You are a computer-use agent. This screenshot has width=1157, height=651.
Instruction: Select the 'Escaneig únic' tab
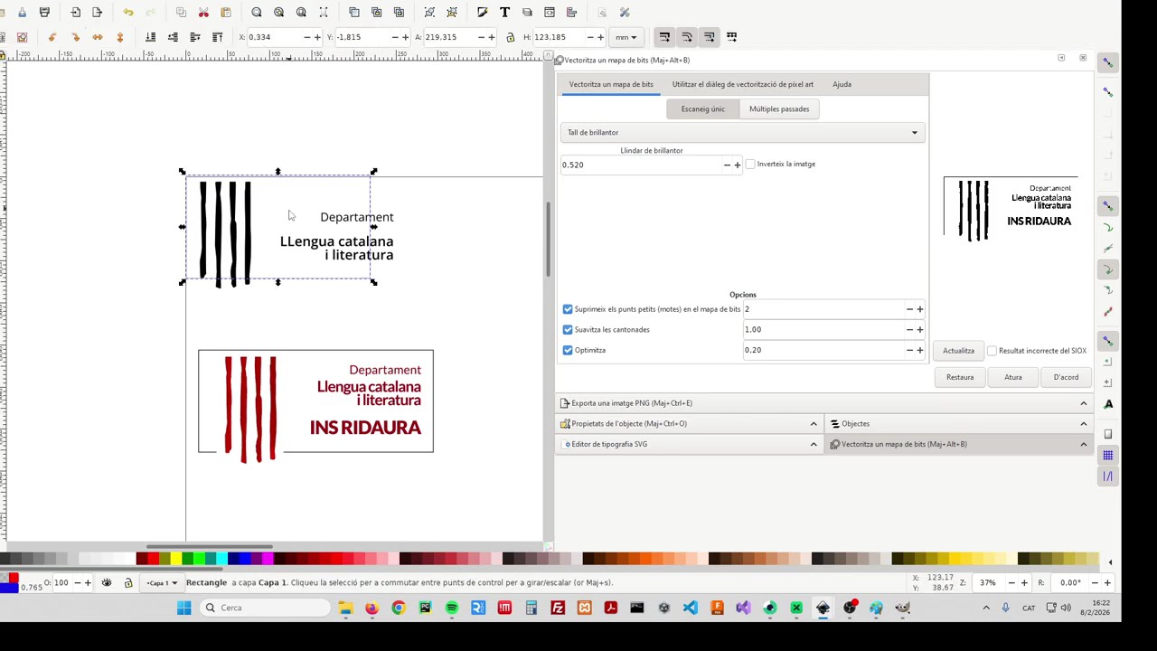(x=702, y=109)
